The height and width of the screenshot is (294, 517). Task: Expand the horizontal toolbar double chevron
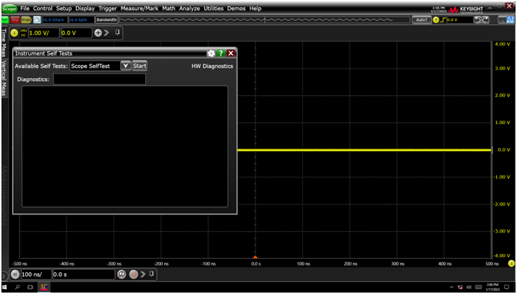[x=142, y=274]
